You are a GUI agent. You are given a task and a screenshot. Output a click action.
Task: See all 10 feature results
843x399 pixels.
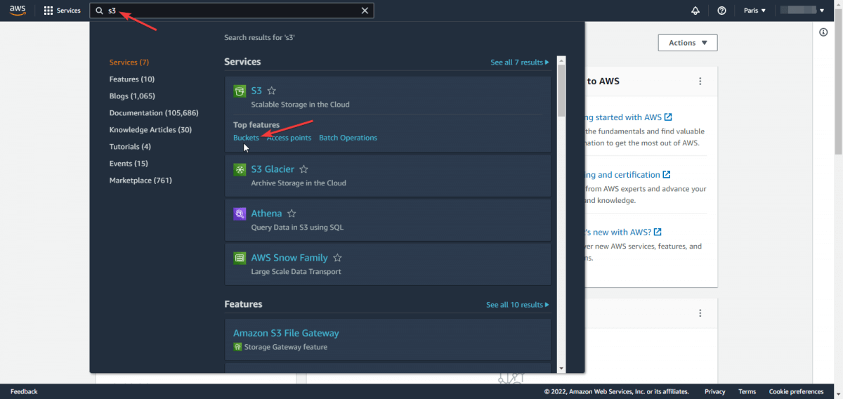(x=518, y=305)
